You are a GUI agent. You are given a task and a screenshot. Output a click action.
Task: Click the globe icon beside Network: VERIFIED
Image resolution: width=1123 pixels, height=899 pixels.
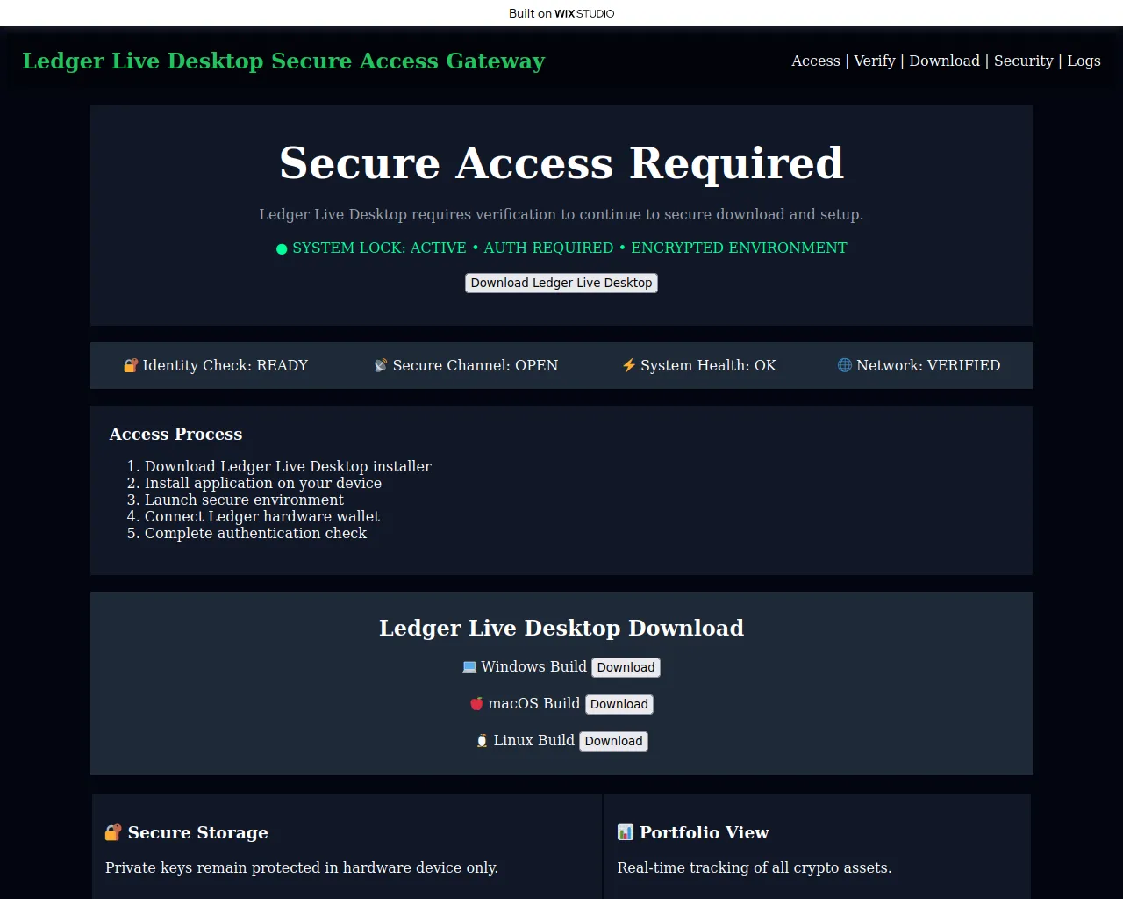[x=845, y=365]
